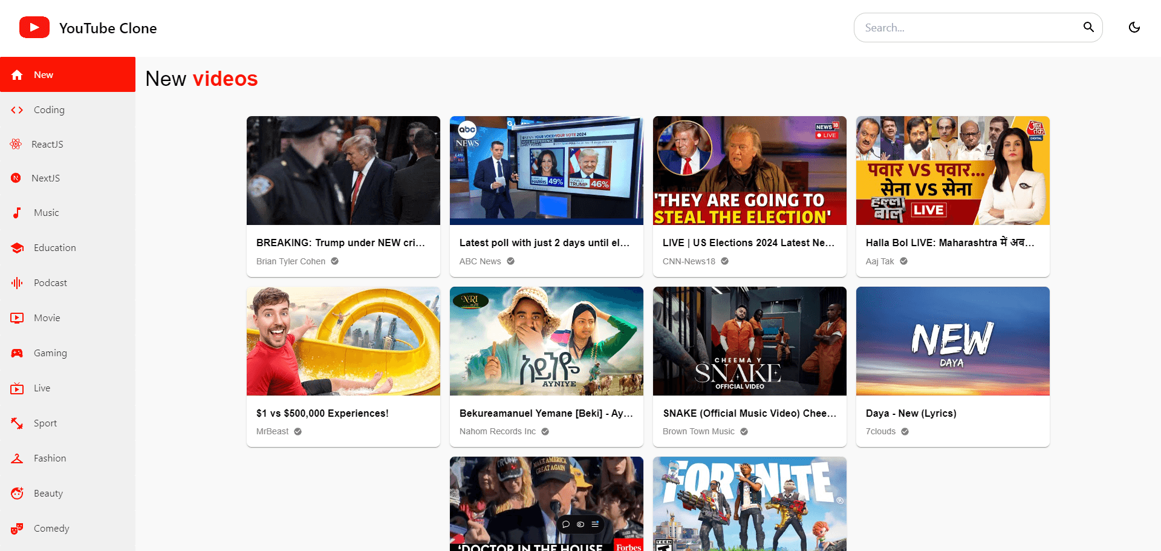Click title 'BREAKING: Trump under NEW cri...'

[340, 243]
